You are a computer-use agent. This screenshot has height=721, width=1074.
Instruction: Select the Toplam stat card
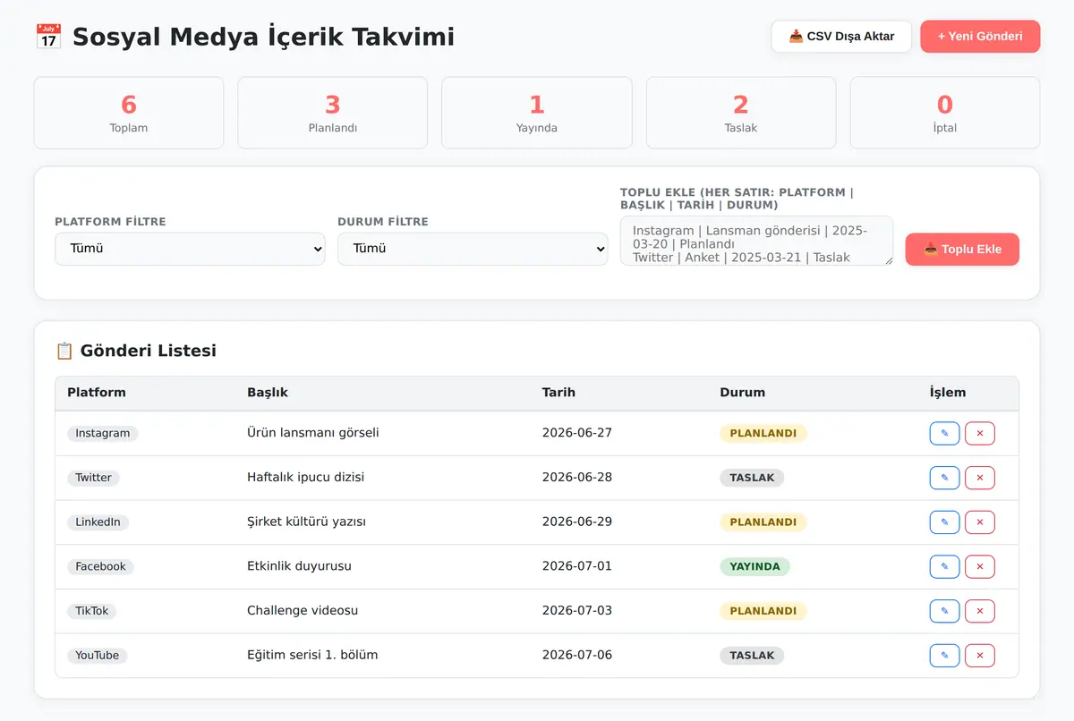point(129,113)
